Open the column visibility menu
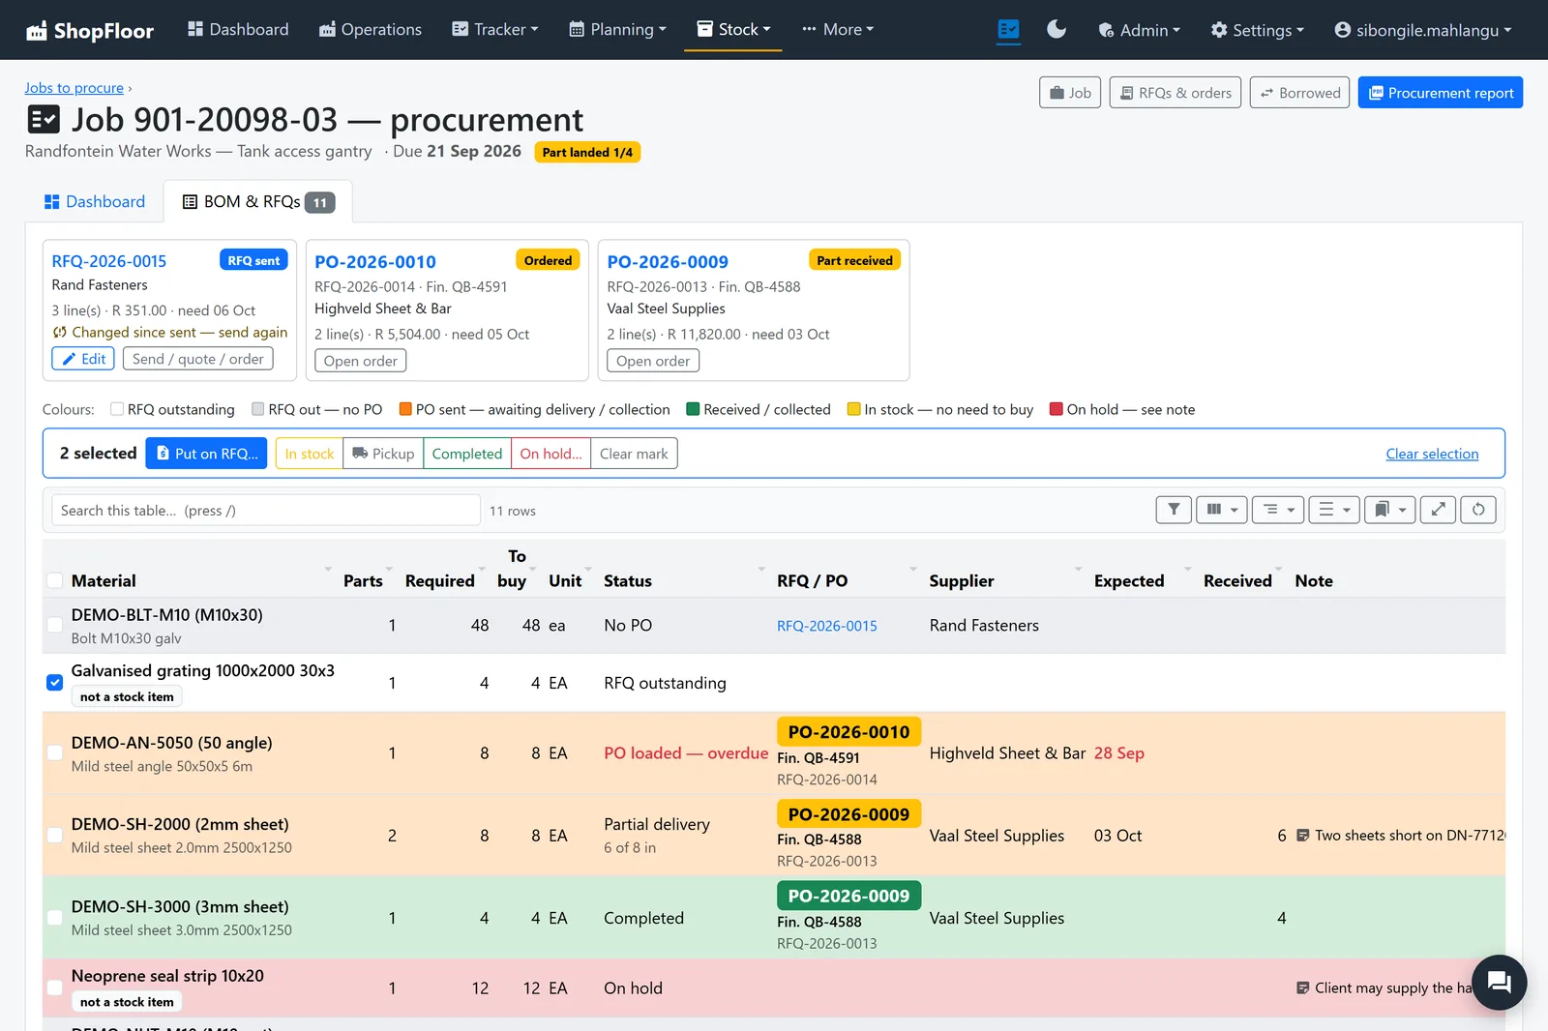The height and width of the screenshot is (1031, 1548). tap(1222, 510)
